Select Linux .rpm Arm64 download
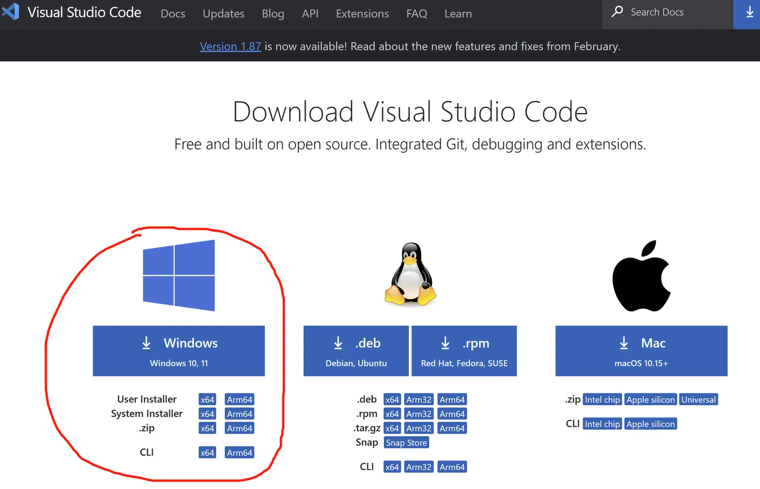 tap(452, 414)
